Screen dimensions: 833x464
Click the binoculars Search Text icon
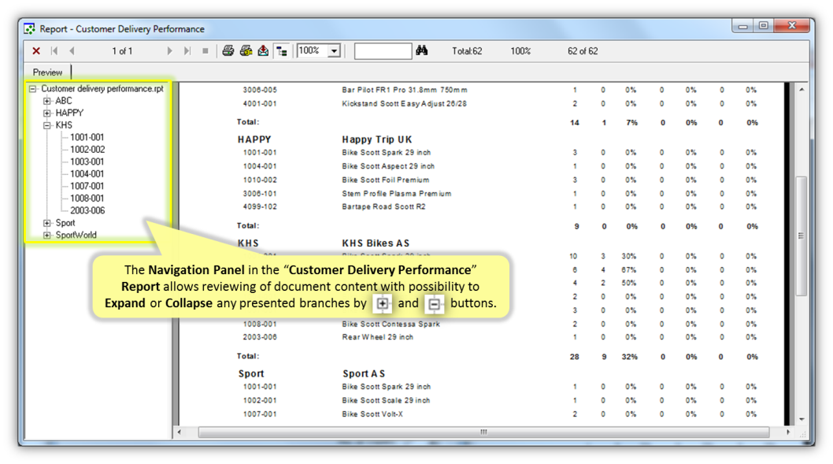coord(422,51)
